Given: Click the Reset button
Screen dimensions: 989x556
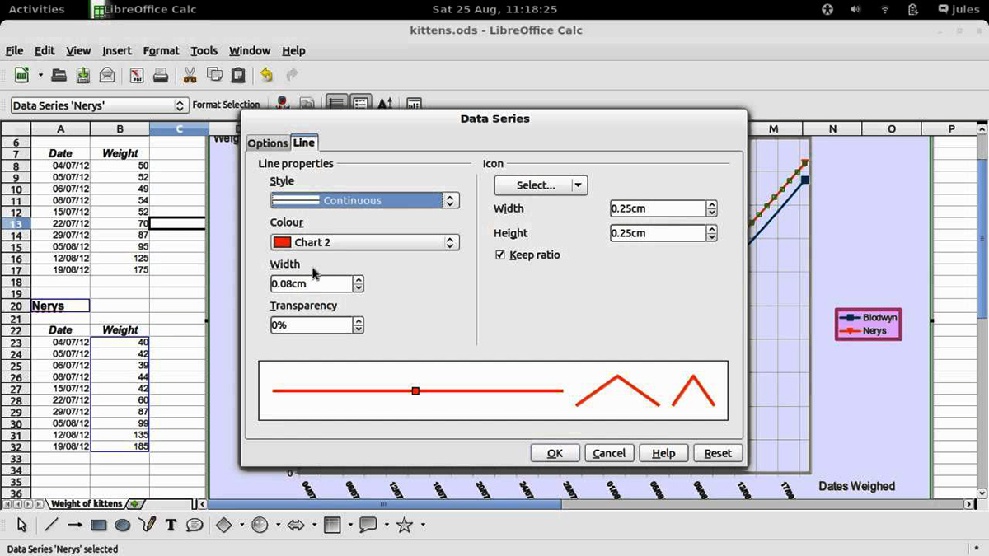Looking at the screenshot, I should pyautogui.click(x=717, y=452).
